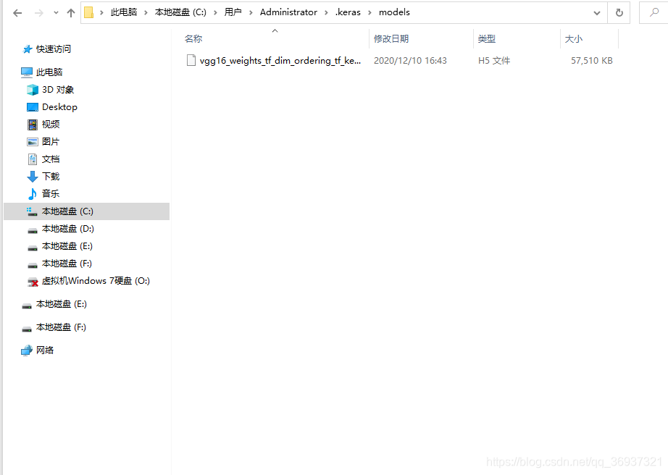Click the Administrator breadcrumb in address bar
668x475 pixels.
[x=288, y=12]
